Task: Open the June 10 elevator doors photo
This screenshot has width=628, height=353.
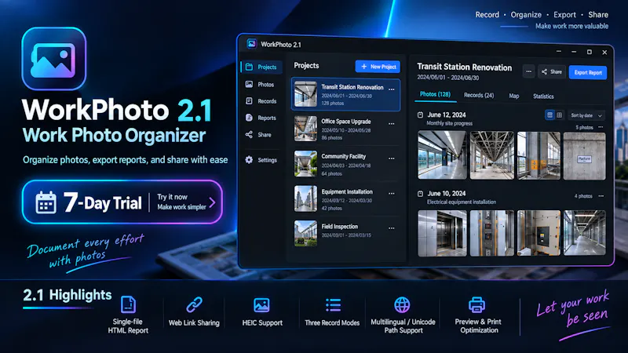Action: click(442, 233)
